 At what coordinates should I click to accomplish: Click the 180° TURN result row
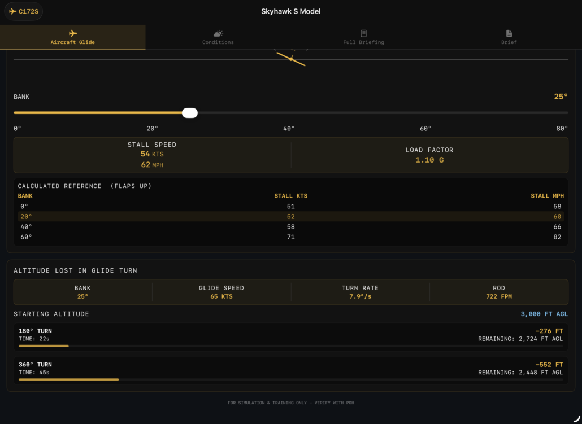291,337
